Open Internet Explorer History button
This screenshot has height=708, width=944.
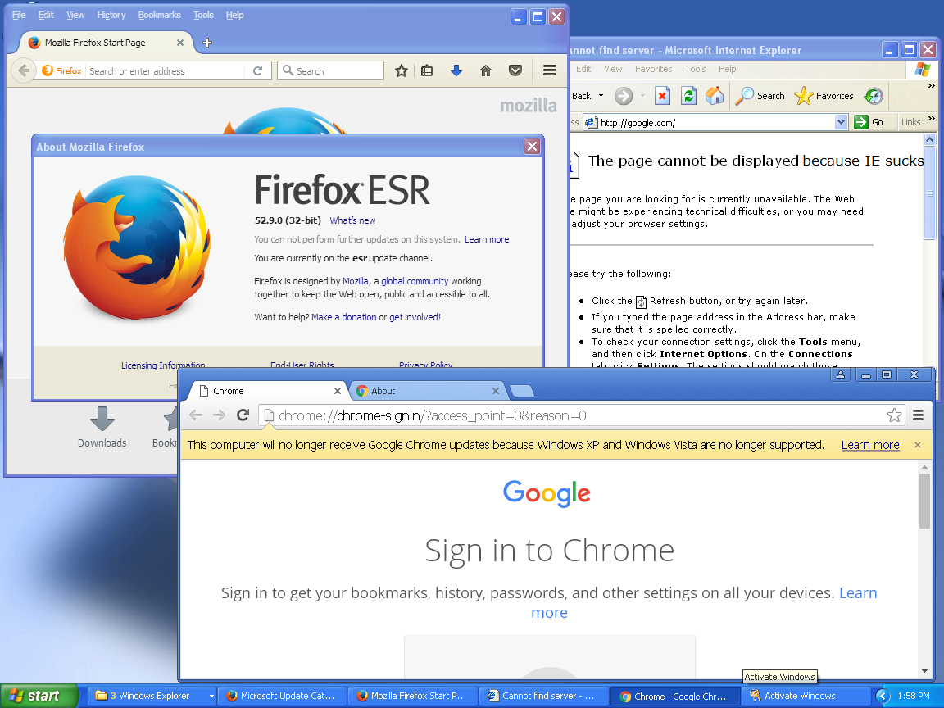coord(873,95)
